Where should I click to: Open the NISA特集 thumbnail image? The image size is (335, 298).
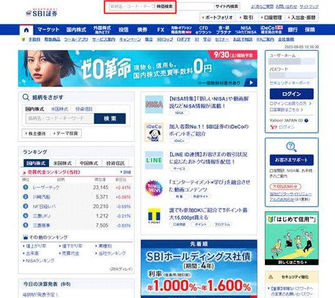[x=154, y=104]
